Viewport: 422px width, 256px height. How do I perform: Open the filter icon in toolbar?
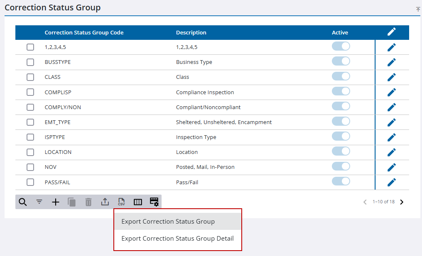[x=39, y=202]
